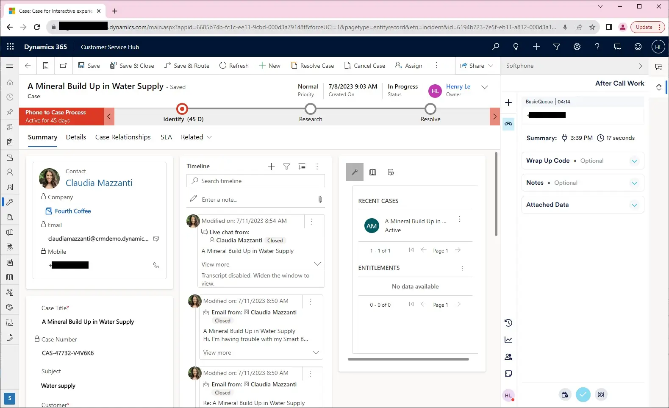Screen dimensions: 669x408
Task: Switch to the Details tab
Action: point(76,137)
